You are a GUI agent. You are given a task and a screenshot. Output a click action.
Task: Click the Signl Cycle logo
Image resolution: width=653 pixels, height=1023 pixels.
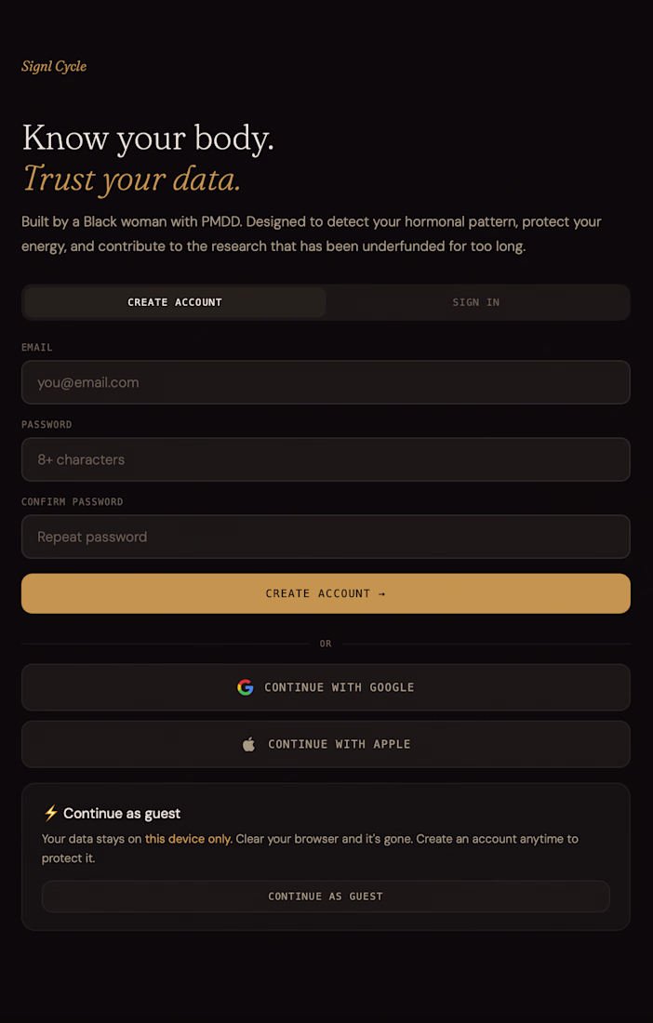tap(54, 66)
